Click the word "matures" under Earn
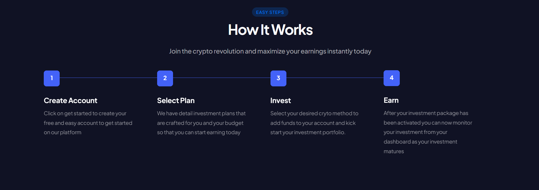539x190 pixels. [x=394, y=151]
